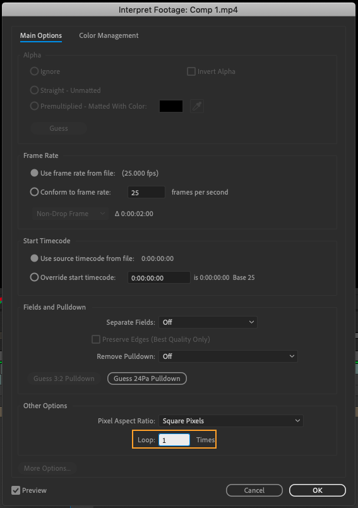358x508 pixels.
Task: Click the Loop times input field
Action: (174, 440)
